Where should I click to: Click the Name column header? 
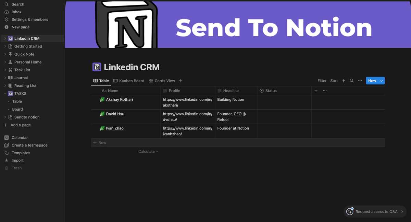click(126, 91)
